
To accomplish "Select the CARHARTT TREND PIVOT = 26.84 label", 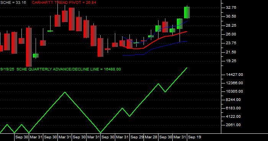I will click(x=64, y=3).
